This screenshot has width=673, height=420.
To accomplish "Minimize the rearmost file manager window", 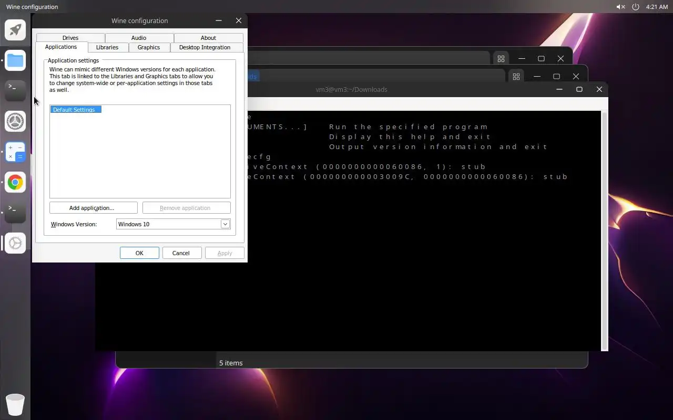I will coord(522,58).
